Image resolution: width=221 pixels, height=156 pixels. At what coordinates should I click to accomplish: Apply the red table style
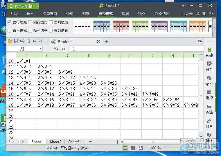pos(121,26)
